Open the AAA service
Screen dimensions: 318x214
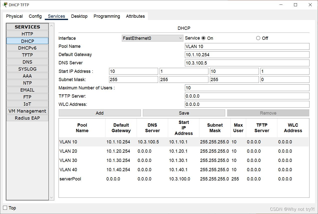click(27, 76)
